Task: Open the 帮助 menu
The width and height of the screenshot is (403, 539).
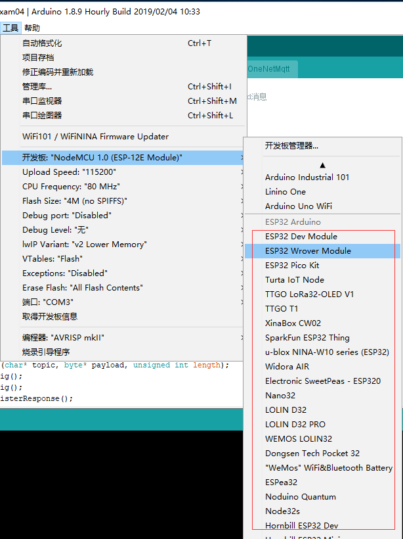Action: pyautogui.click(x=32, y=28)
